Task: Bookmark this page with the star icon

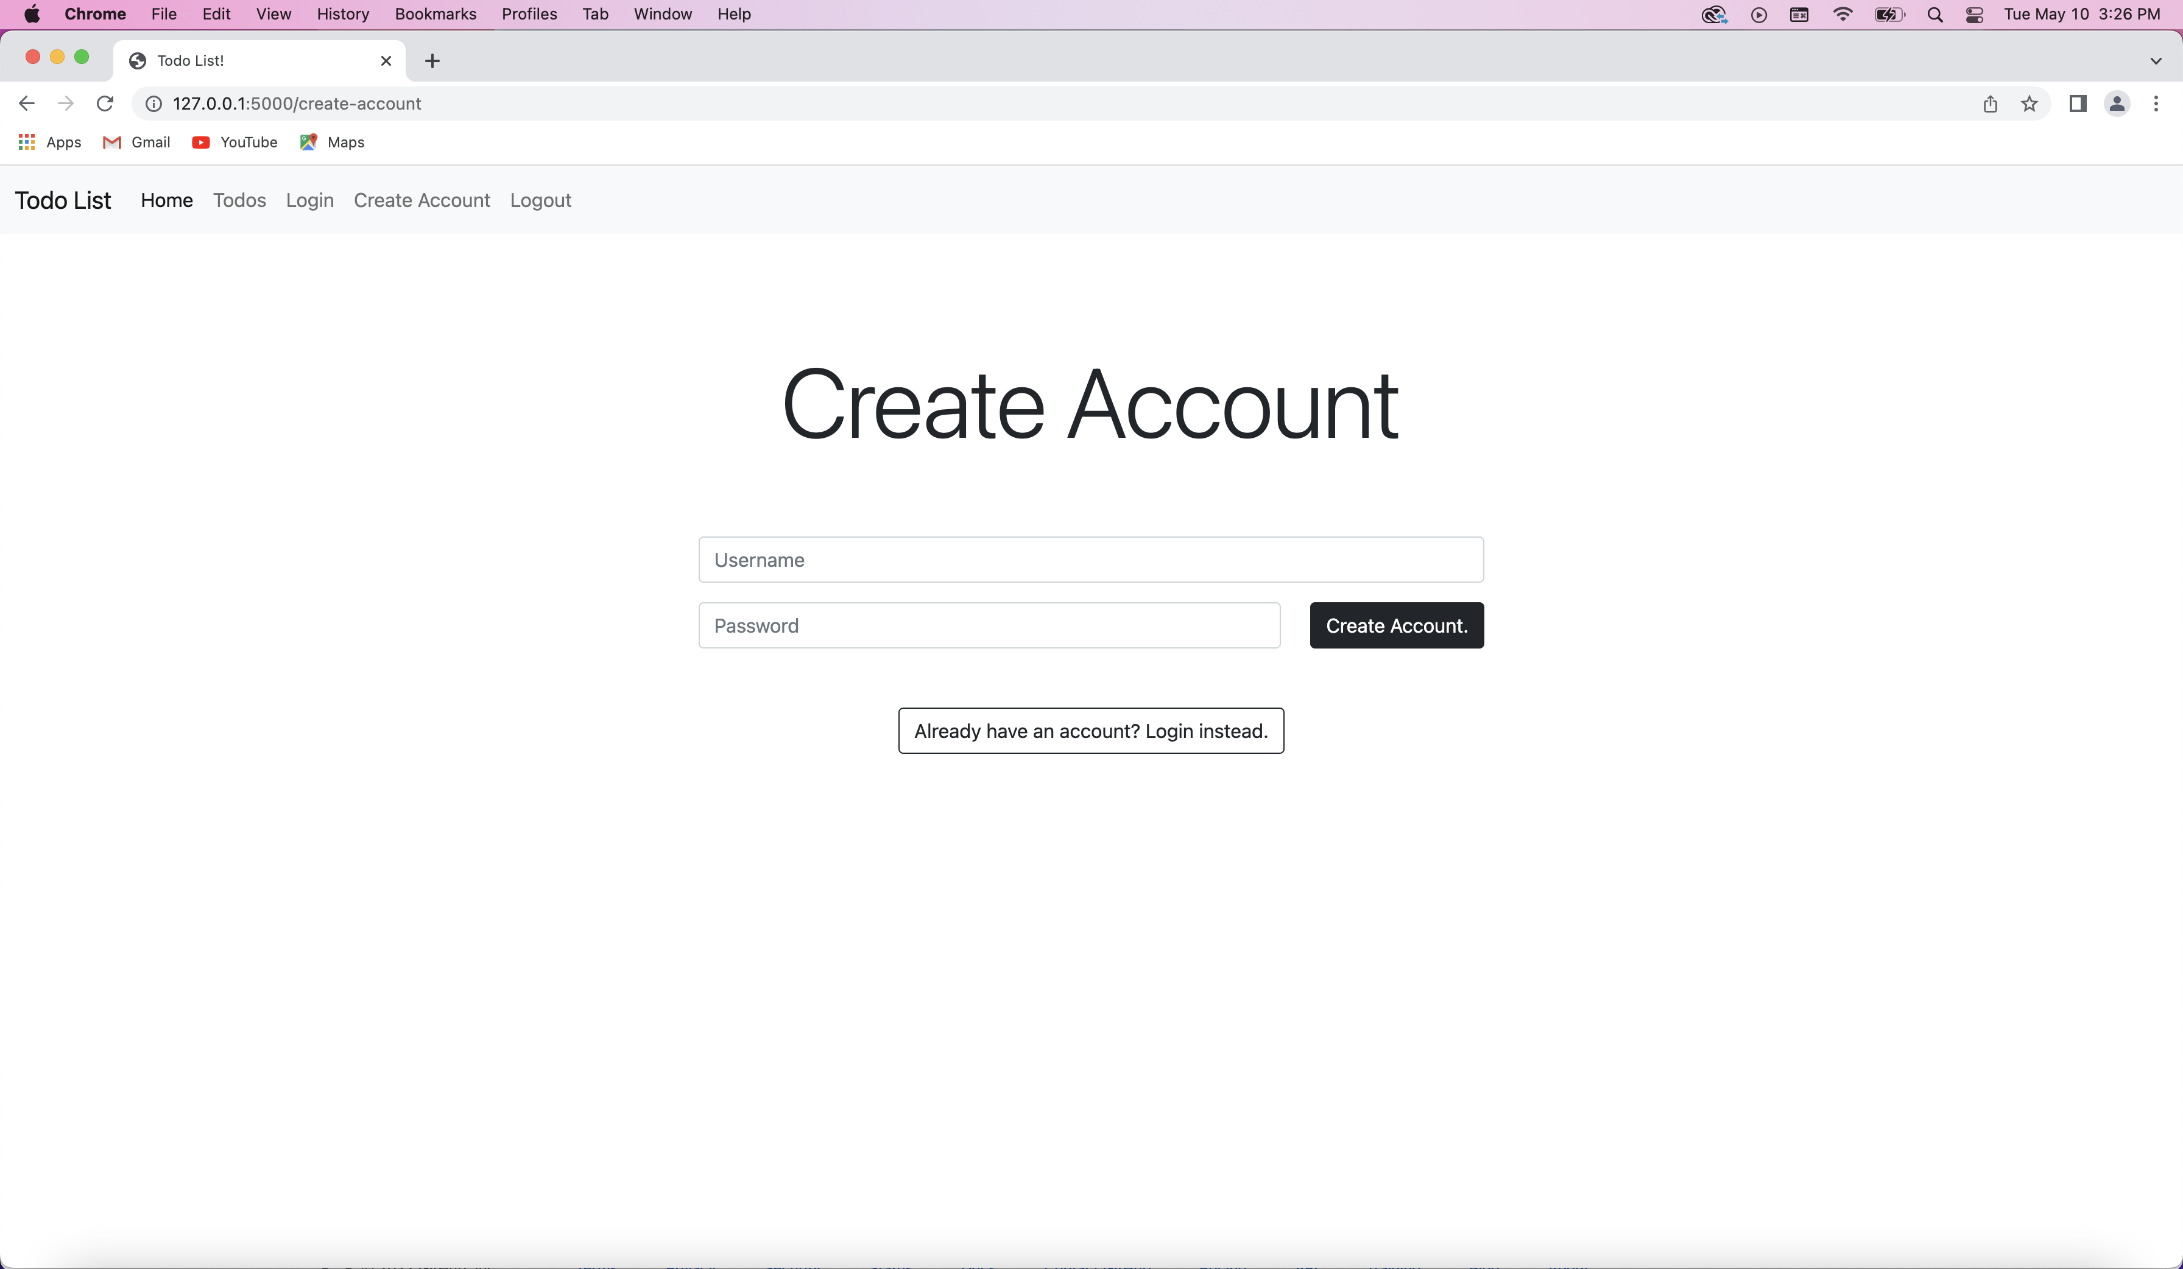Action: (2029, 103)
